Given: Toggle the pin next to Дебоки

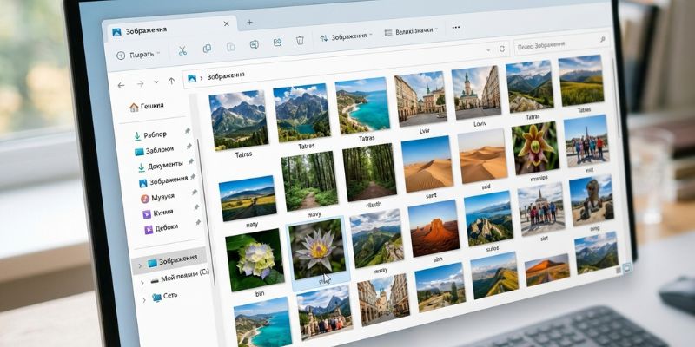Looking at the screenshot, I should coord(198,222).
